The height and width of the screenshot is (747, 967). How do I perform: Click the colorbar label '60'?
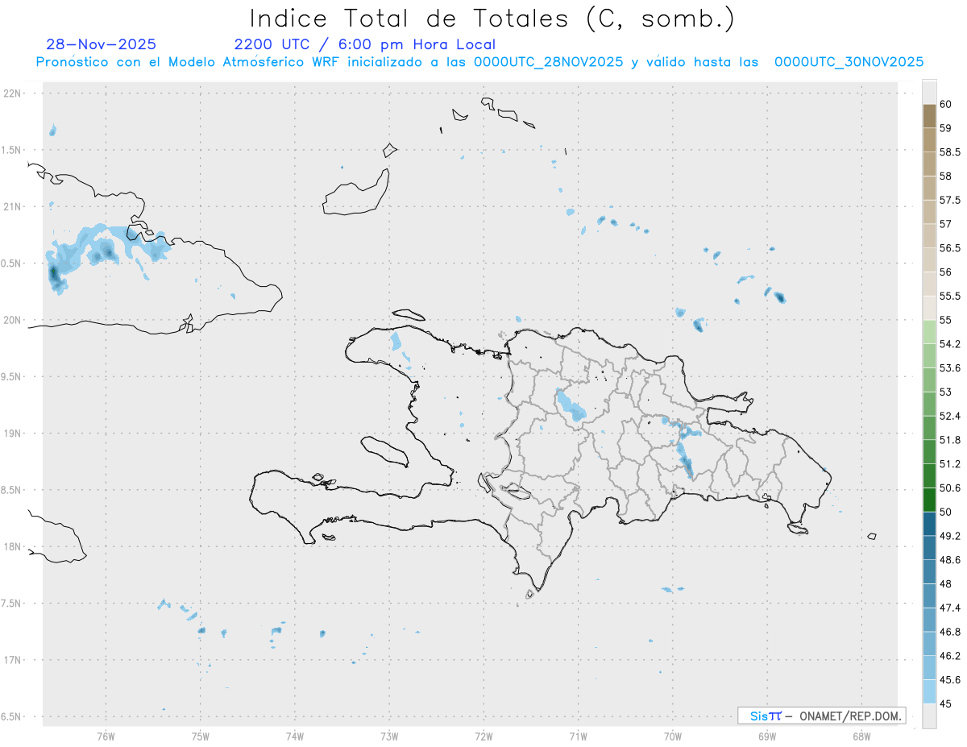tap(946, 105)
